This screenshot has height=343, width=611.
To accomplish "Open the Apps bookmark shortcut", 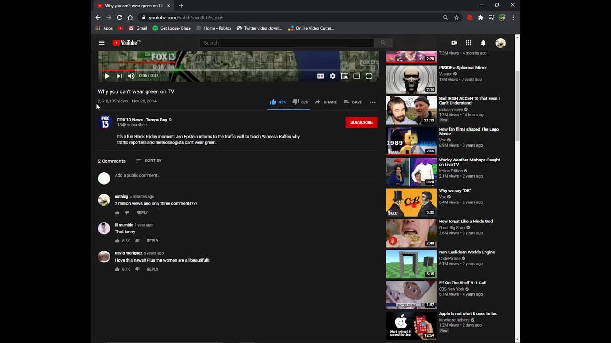I will click(x=104, y=28).
